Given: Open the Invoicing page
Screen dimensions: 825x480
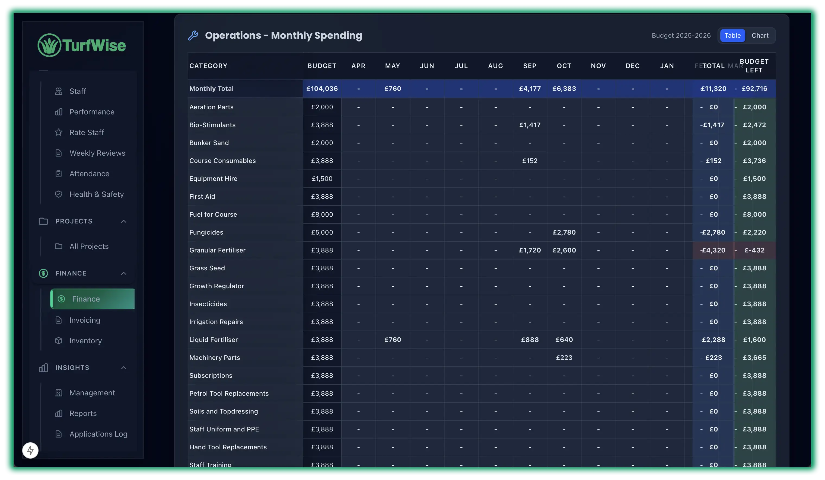Looking at the screenshot, I should (x=84, y=320).
